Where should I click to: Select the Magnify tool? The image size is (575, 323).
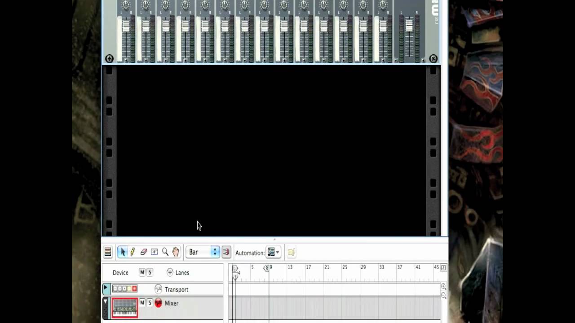pos(165,252)
